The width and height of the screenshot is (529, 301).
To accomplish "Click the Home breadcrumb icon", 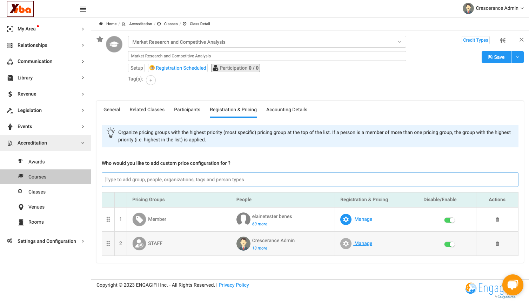I will [x=101, y=24].
